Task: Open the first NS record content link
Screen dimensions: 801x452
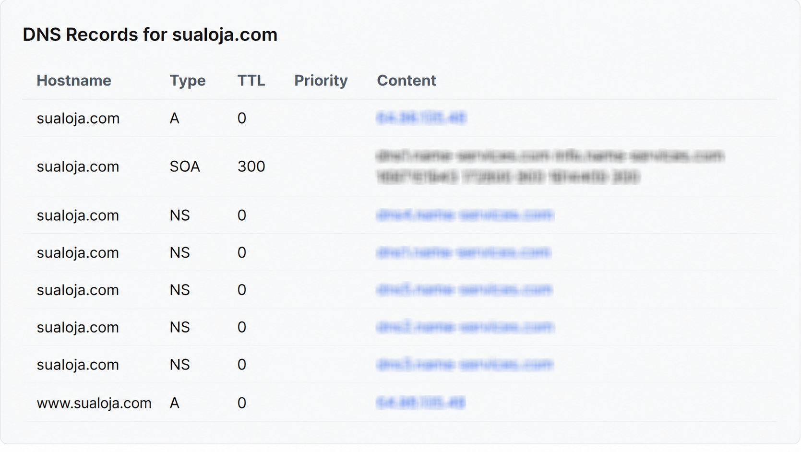Action: pos(465,215)
